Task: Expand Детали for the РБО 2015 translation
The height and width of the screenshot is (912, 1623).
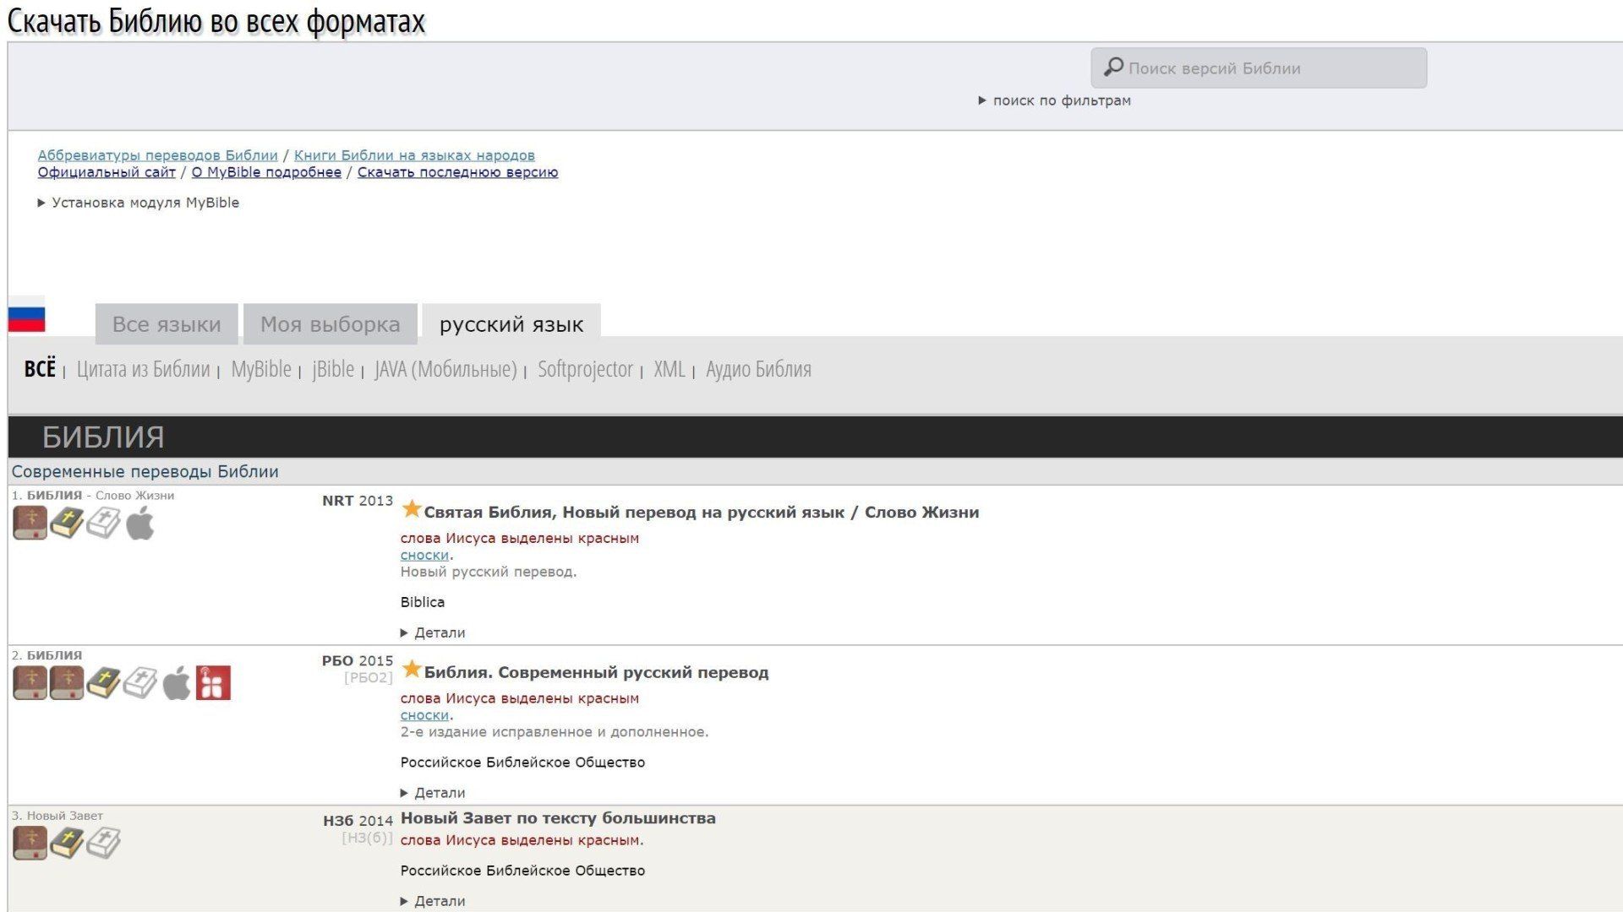Action: pyautogui.click(x=433, y=793)
